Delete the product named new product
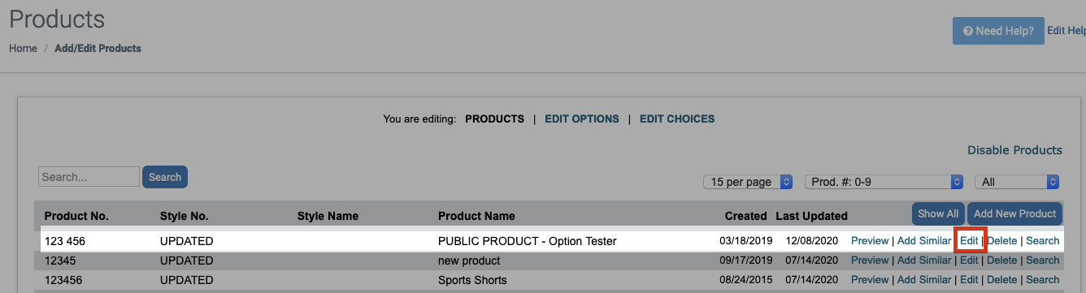Screen dimensions: 1086x293 pyautogui.click(x=1001, y=261)
